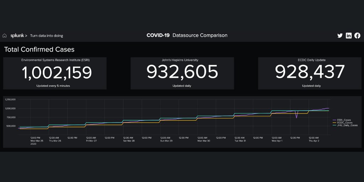Click the 750,000 y-axis label

[x=11, y=117]
